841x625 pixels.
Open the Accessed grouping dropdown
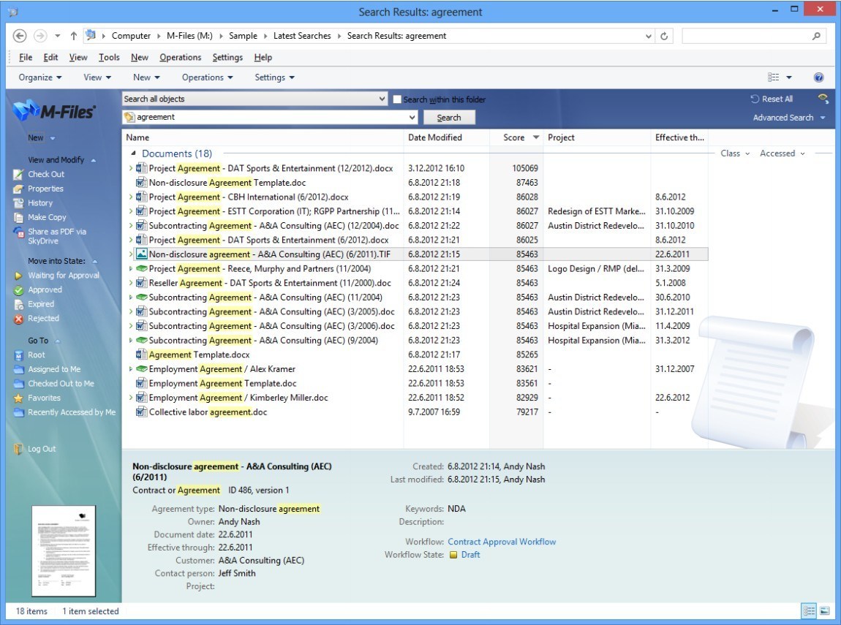tap(782, 154)
